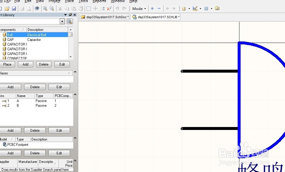Select objects inside area tool
This screenshot has width=285, height=172.
click(x=89, y=9)
